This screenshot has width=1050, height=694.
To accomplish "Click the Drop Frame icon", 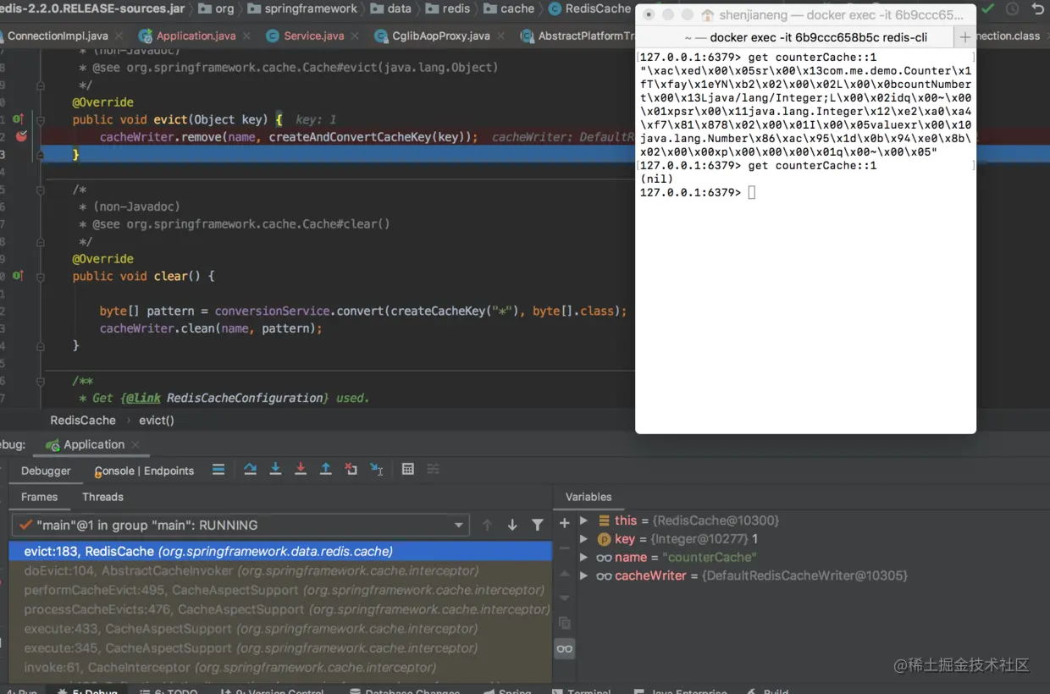I will (x=351, y=469).
